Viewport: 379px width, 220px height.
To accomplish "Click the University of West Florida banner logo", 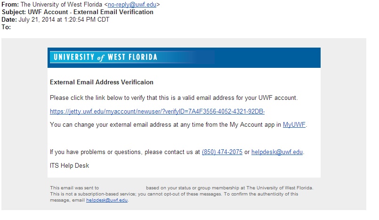I will click(x=105, y=57).
